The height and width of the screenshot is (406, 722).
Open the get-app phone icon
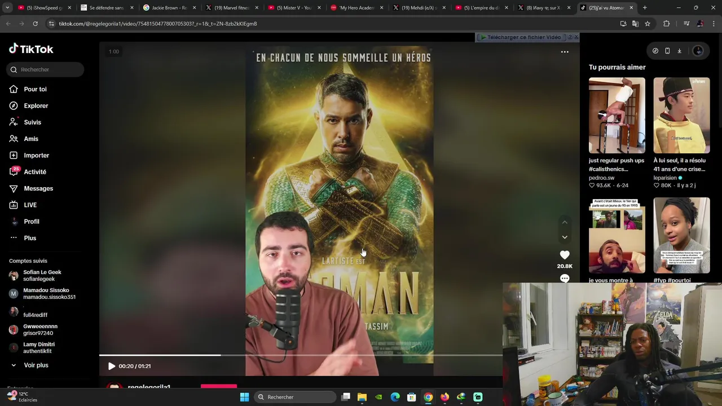(667, 51)
